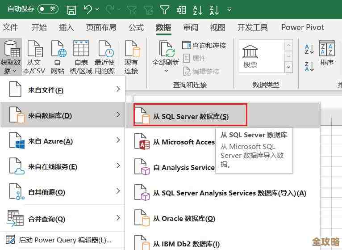The height and width of the screenshot is (250, 342).
Task: Click the Sort Z to A icon in quick access toolbar
Action: point(214,10)
